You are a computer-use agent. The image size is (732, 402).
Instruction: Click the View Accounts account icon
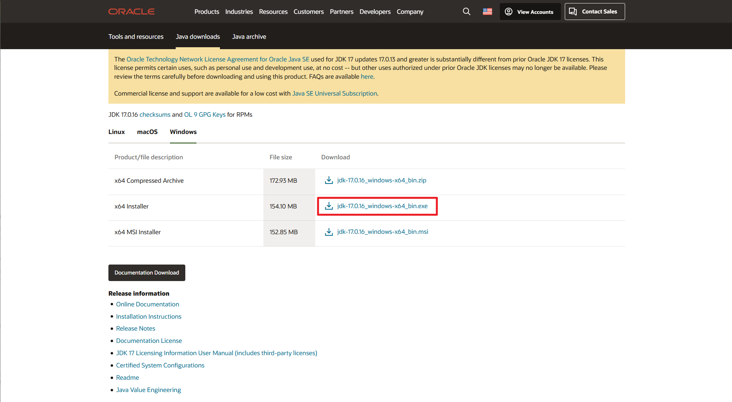pyautogui.click(x=508, y=12)
